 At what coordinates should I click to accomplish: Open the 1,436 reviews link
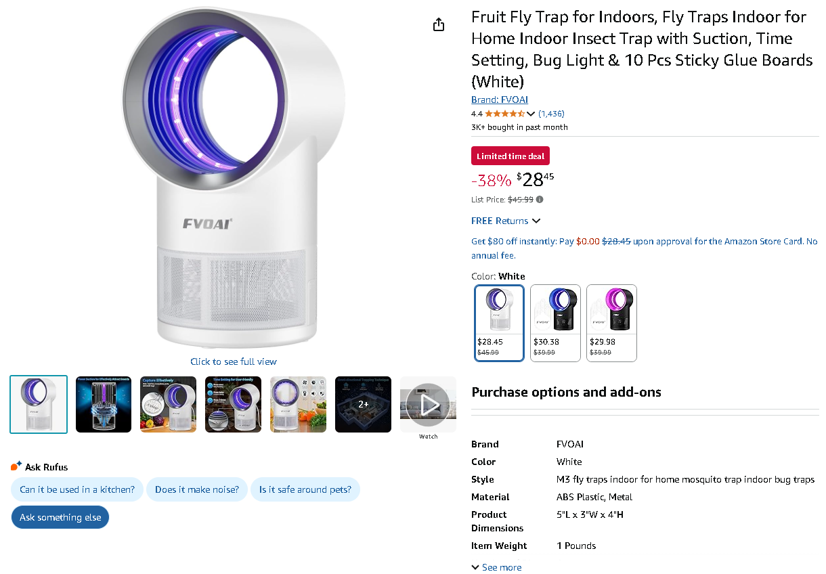(551, 114)
